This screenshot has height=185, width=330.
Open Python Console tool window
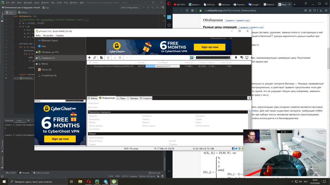click(41, 173)
